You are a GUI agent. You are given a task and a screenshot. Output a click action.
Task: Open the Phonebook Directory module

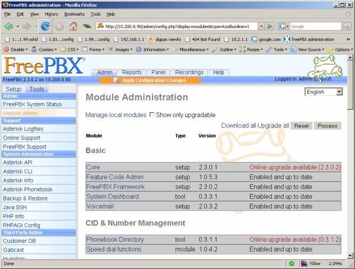[x=115, y=239]
